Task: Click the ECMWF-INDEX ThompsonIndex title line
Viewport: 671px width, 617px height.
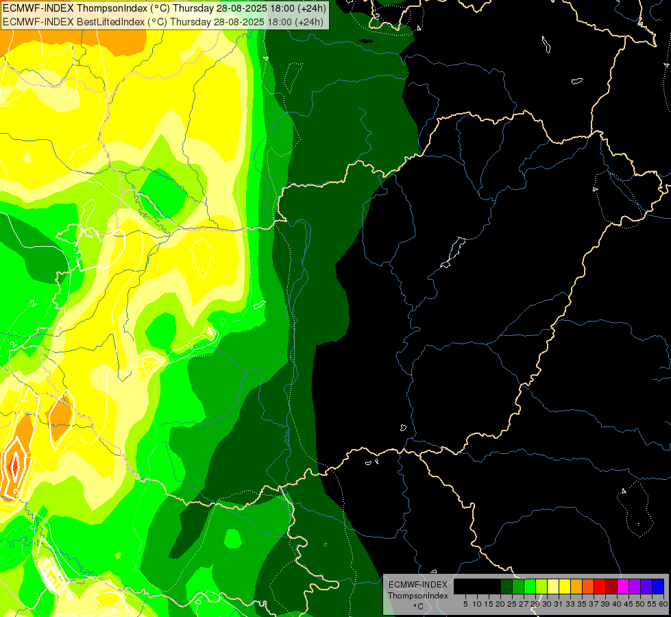Action: (164, 8)
